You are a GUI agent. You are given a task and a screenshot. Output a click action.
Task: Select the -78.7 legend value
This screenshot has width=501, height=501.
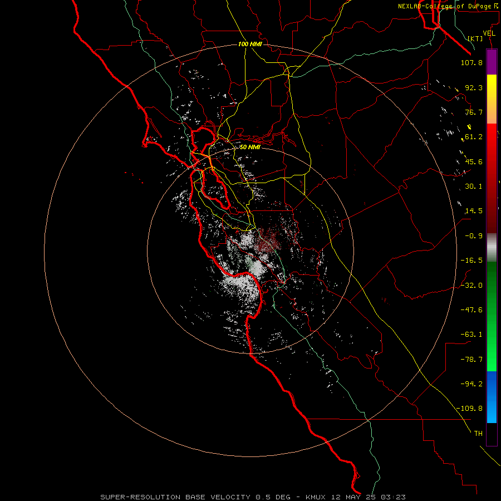471,360
